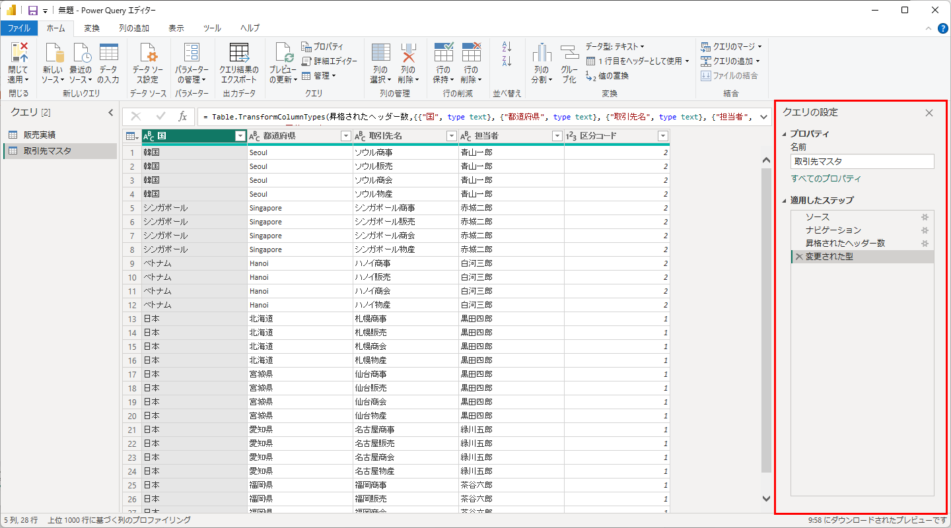Expand the formula bar with its chevron

764,117
